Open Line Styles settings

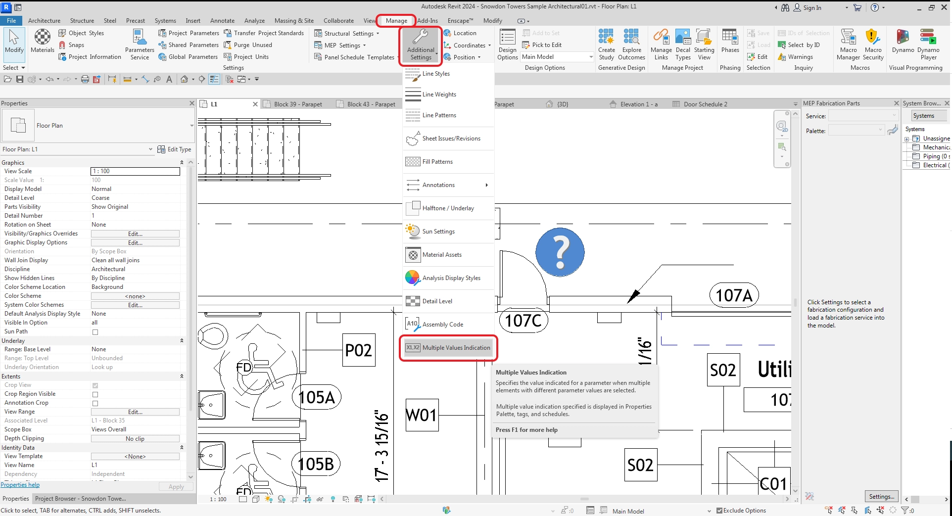coord(448,74)
